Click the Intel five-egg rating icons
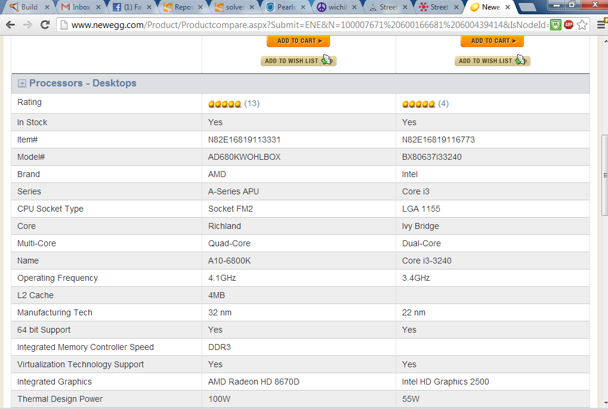 tap(418, 104)
